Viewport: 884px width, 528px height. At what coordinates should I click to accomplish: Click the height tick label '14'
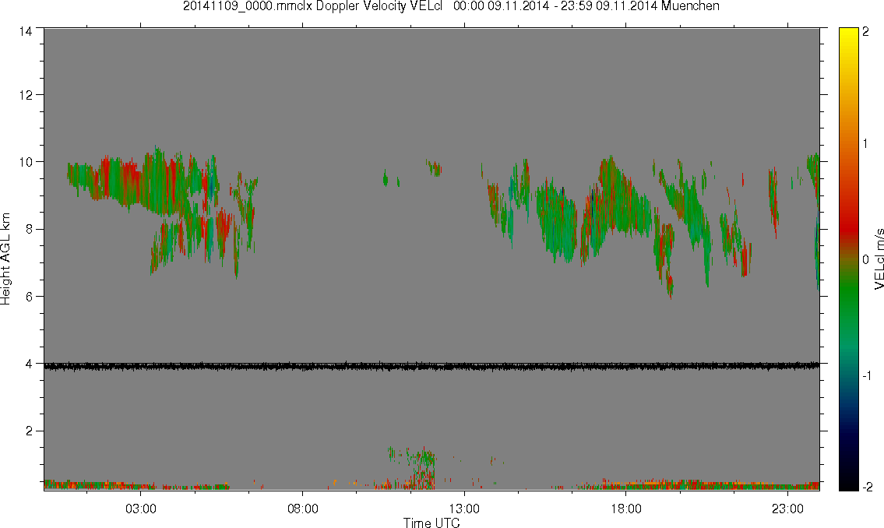[x=26, y=32]
